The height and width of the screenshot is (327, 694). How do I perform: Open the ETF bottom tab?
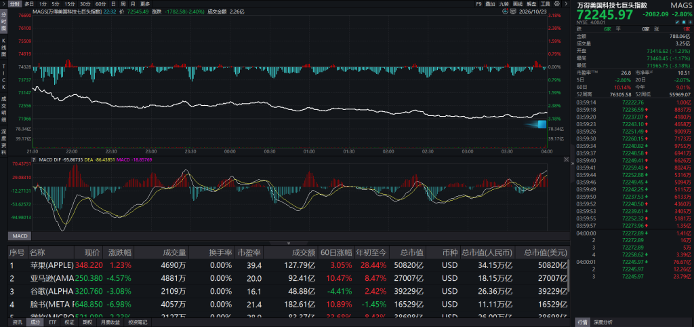pyautogui.click(x=53, y=322)
